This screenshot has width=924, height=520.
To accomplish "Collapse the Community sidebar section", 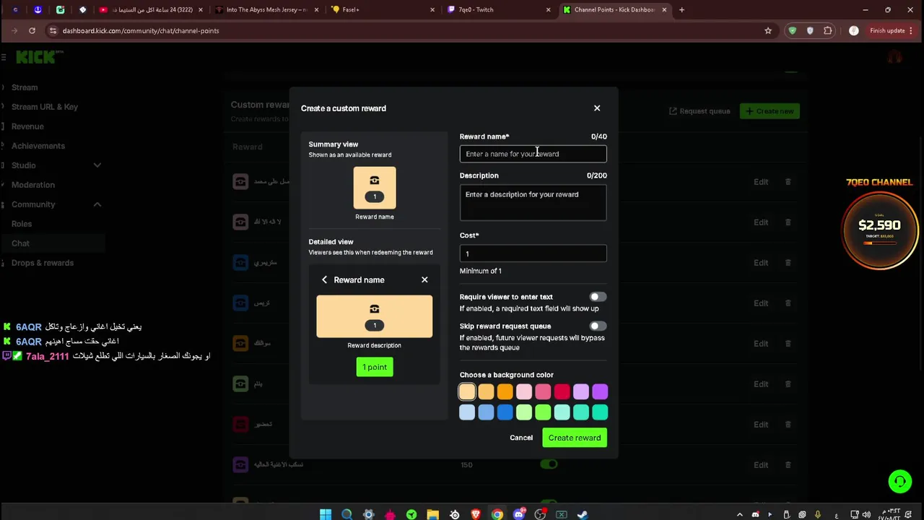I will (x=97, y=204).
